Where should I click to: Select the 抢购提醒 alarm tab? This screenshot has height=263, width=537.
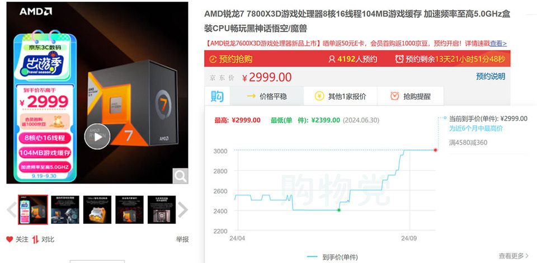tap(410, 96)
